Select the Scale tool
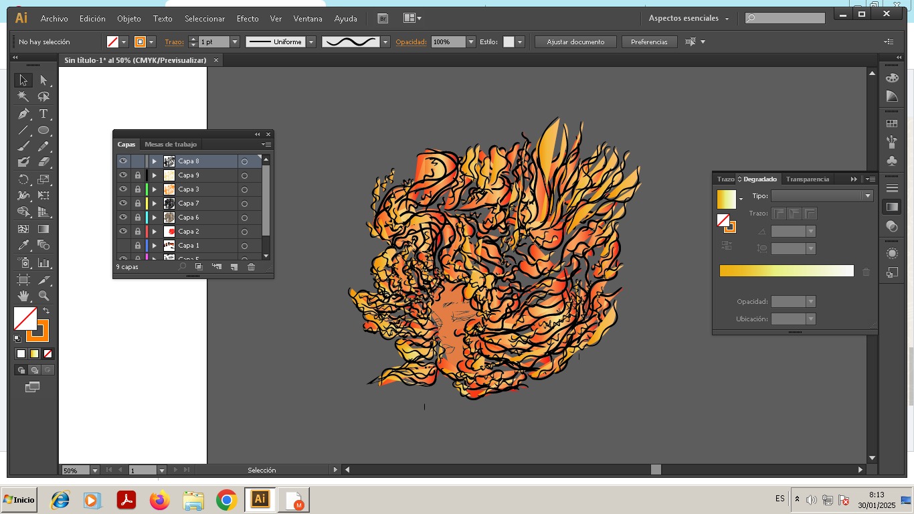Viewport: 914px width, 514px height. coord(43,179)
